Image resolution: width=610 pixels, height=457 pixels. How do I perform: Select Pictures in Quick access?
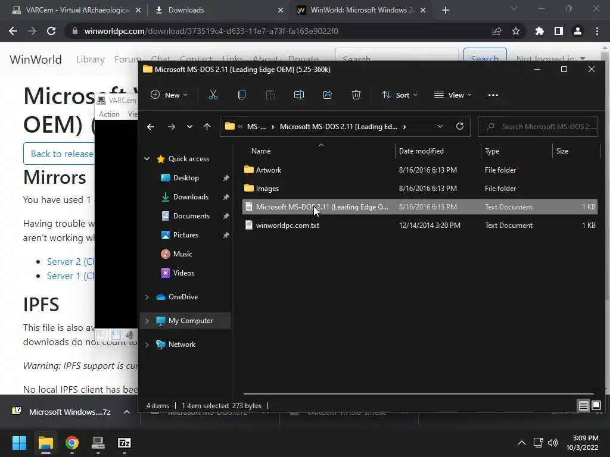click(x=186, y=235)
